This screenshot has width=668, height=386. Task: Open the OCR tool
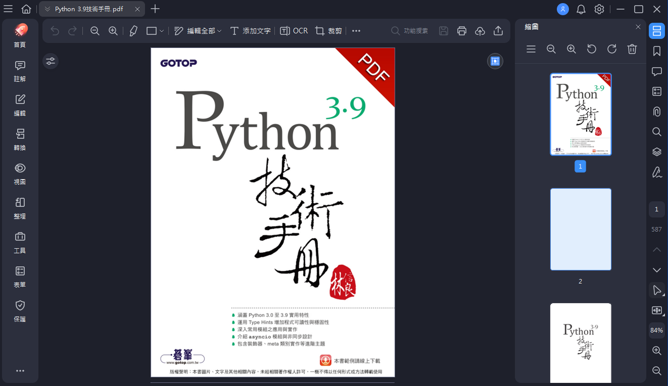[294, 31]
